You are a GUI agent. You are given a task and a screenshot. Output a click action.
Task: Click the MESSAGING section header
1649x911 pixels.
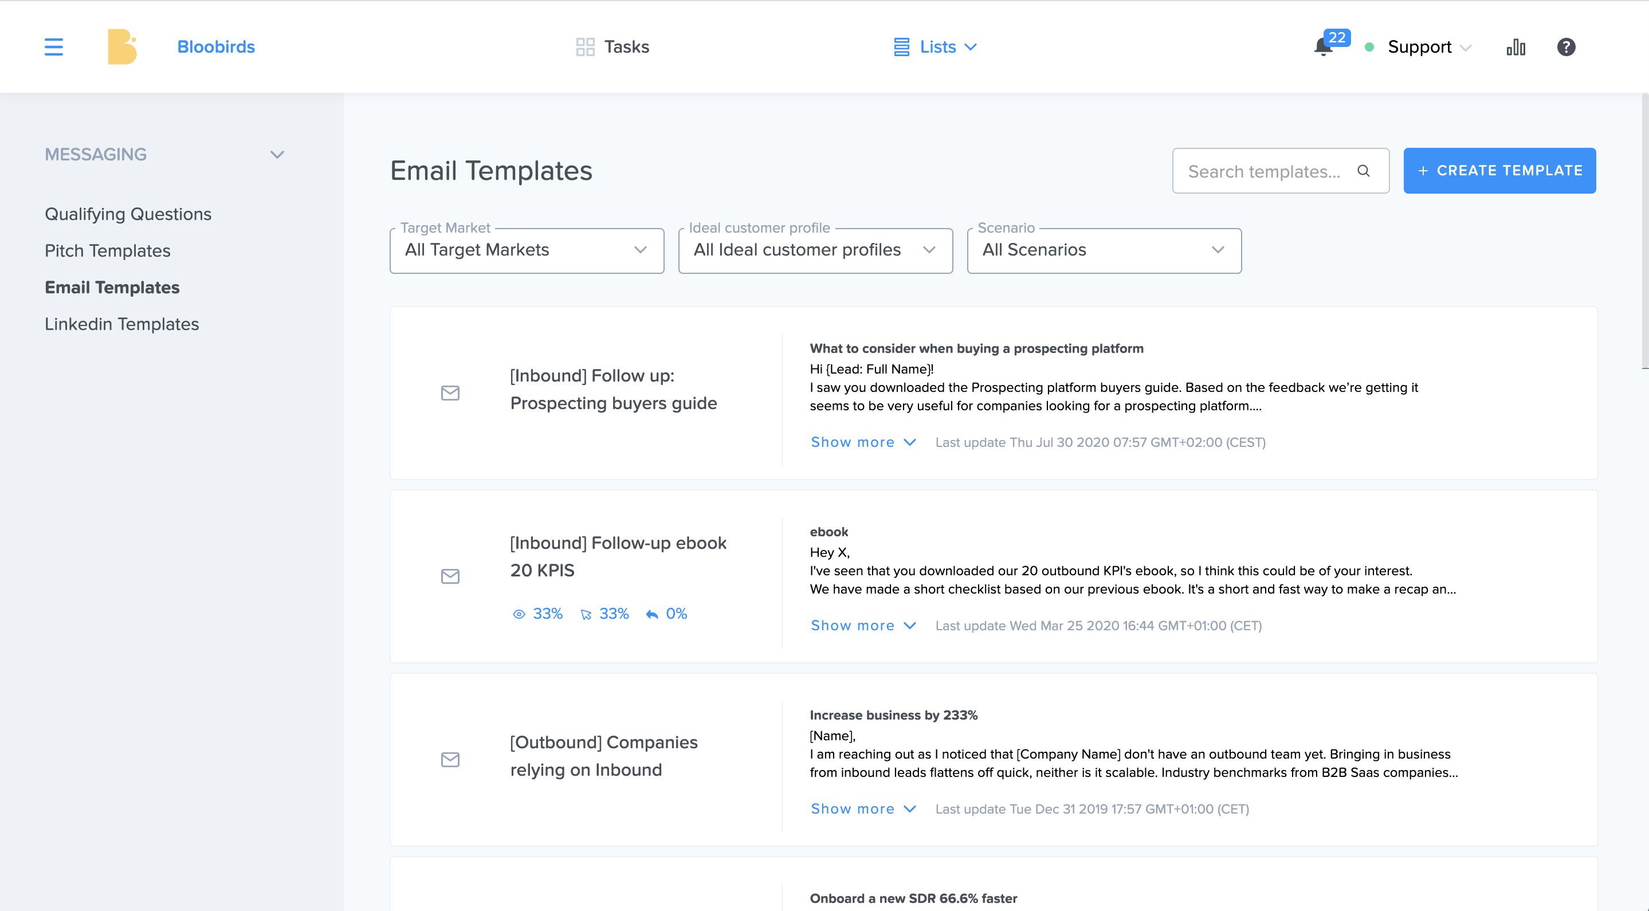point(95,154)
